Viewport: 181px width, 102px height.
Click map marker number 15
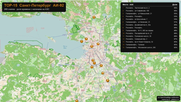pos(103,73)
